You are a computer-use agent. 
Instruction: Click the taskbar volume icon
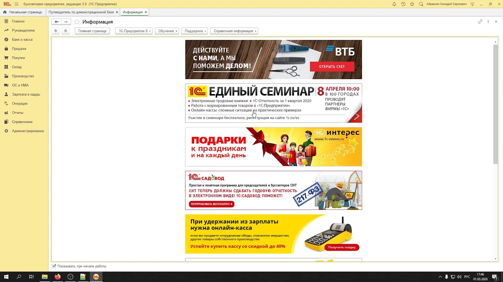[x=459, y=277]
